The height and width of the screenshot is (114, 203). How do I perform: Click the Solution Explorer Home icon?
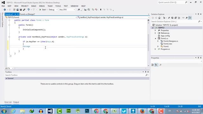pos(159,18)
